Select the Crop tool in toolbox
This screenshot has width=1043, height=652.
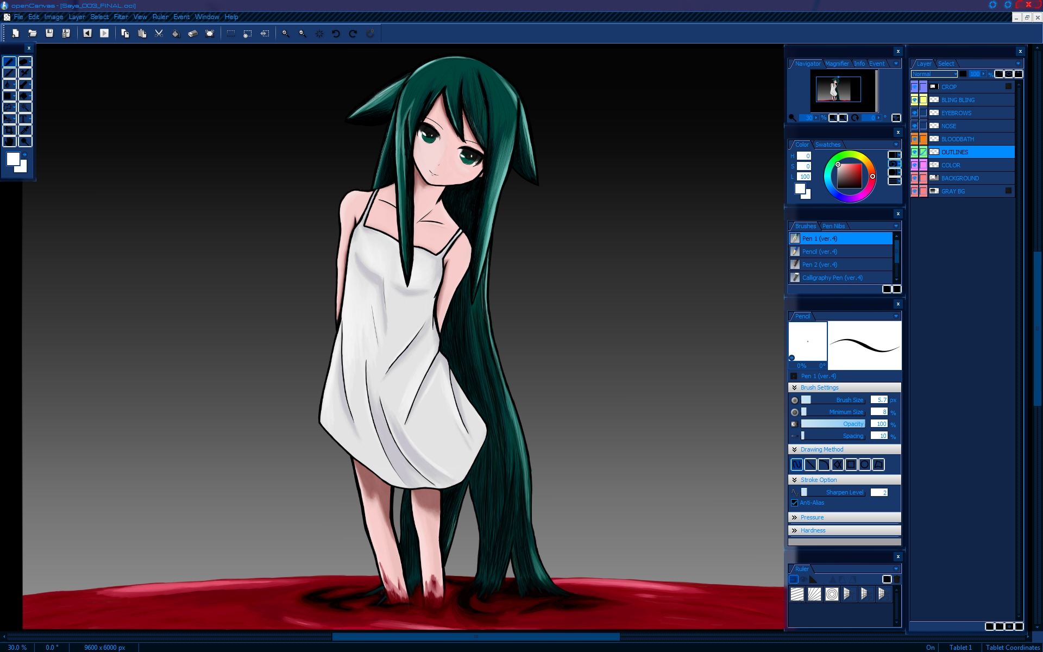pos(9,130)
